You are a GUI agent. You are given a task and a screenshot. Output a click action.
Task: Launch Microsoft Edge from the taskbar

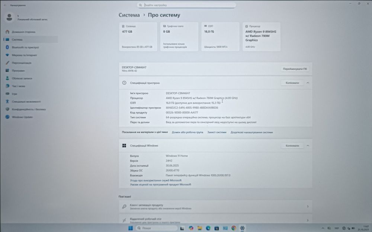click(x=208, y=228)
